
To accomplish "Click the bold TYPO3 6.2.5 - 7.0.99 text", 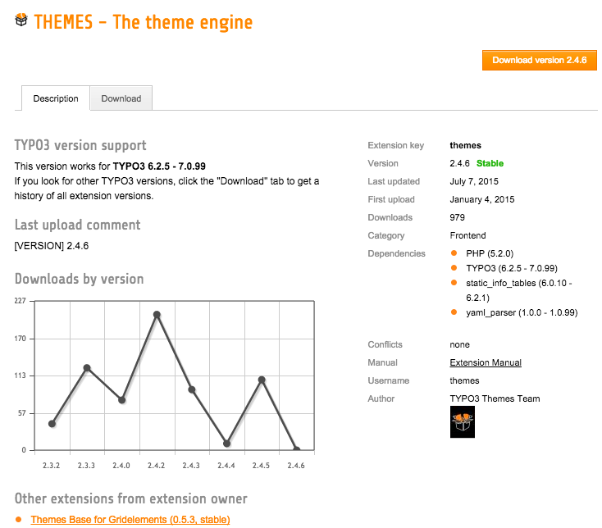I will (x=159, y=166).
